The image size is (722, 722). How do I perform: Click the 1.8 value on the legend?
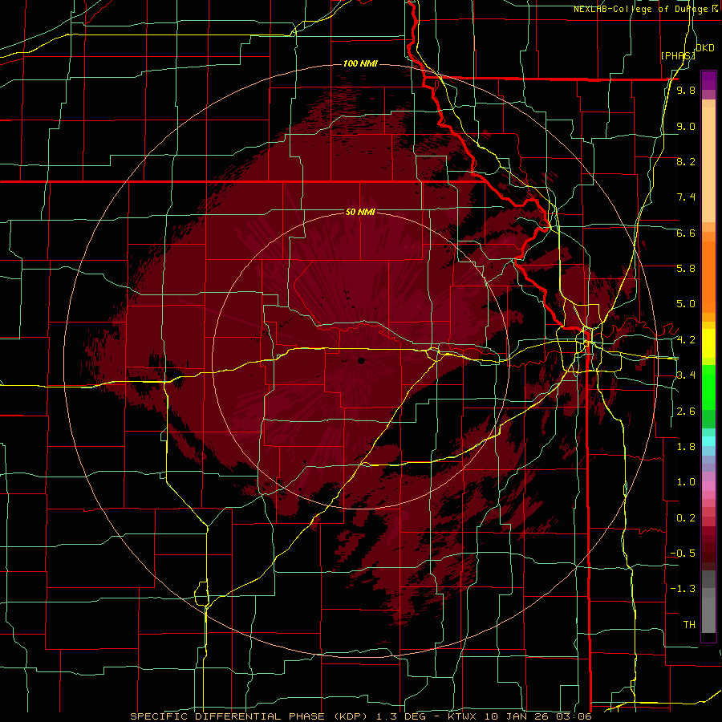coord(686,447)
